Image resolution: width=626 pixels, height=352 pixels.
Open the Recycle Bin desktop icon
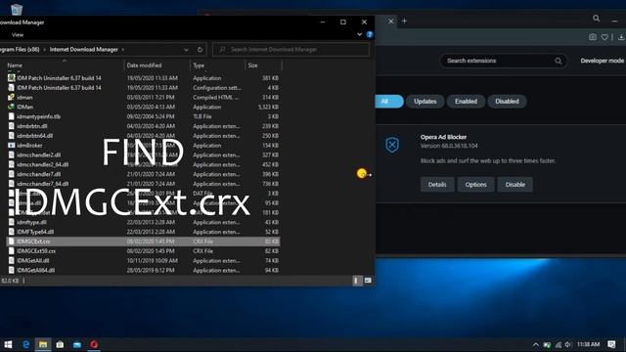tap(17, 9)
